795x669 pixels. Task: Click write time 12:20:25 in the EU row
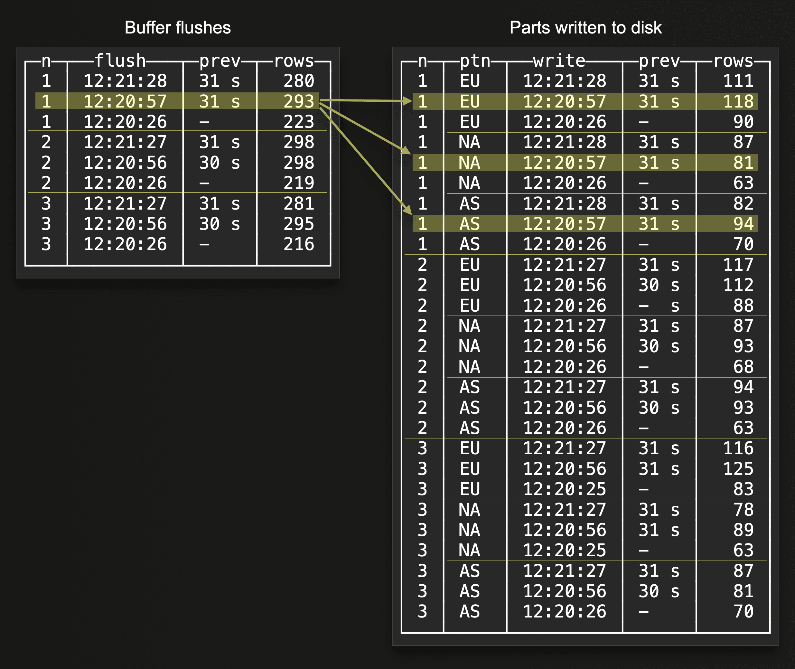[x=565, y=489]
